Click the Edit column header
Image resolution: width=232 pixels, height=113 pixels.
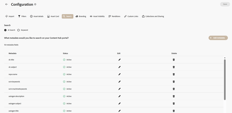[x=119, y=54]
